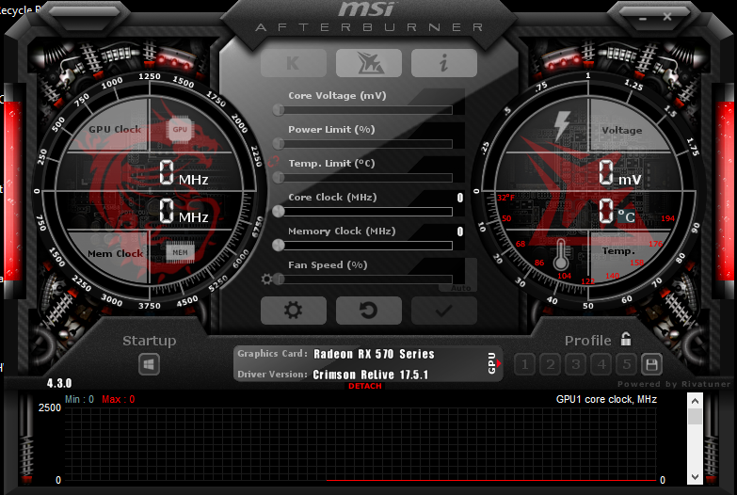Select profile slot 4
Image resolution: width=737 pixels, height=495 pixels.
click(601, 364)
